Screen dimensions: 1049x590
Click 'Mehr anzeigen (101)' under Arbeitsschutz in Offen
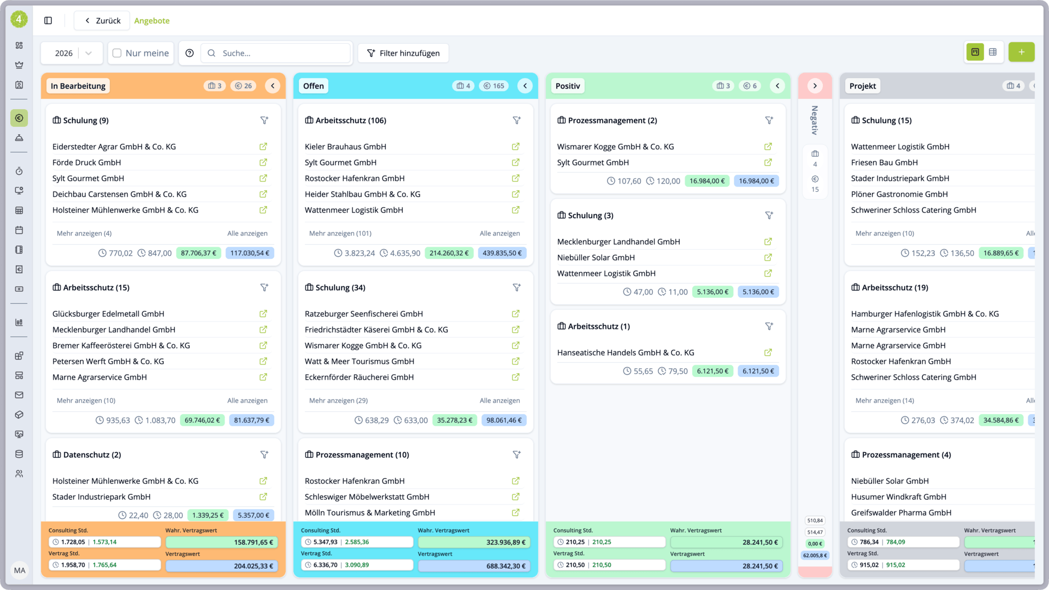click(340, 233)
